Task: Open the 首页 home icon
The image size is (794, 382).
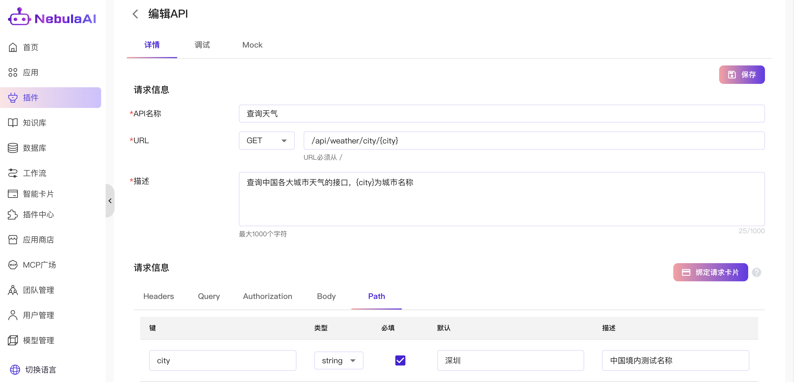Action: [13, 47]
